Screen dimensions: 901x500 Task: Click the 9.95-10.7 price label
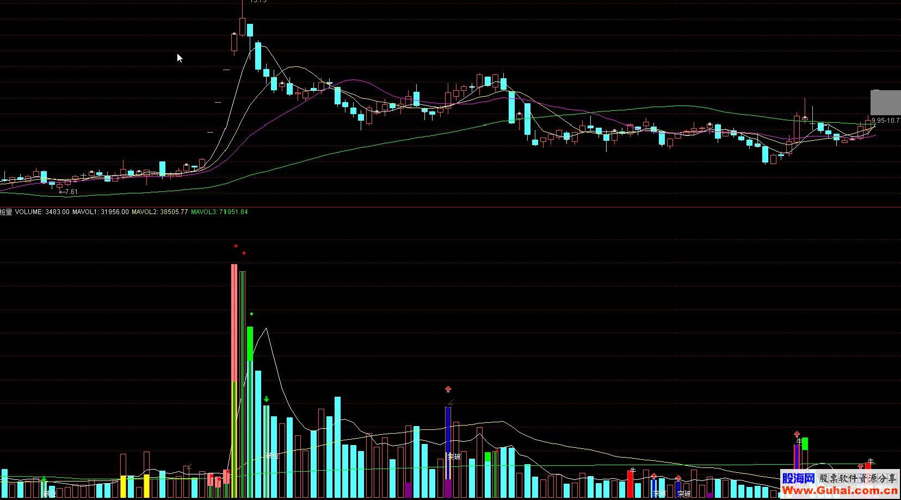click(x=886, y=120)
